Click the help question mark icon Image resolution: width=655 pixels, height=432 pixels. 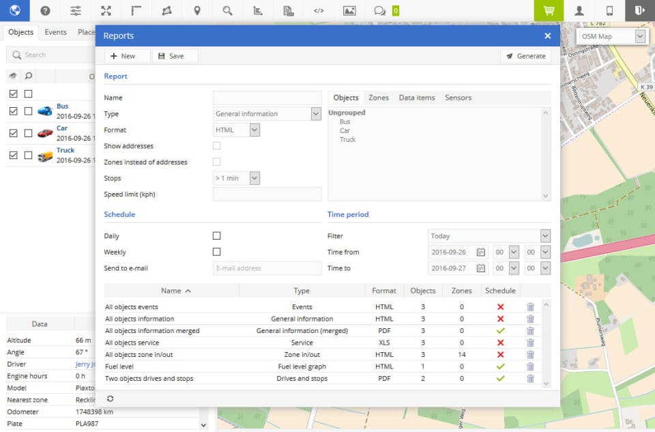[x=45, y=11]
